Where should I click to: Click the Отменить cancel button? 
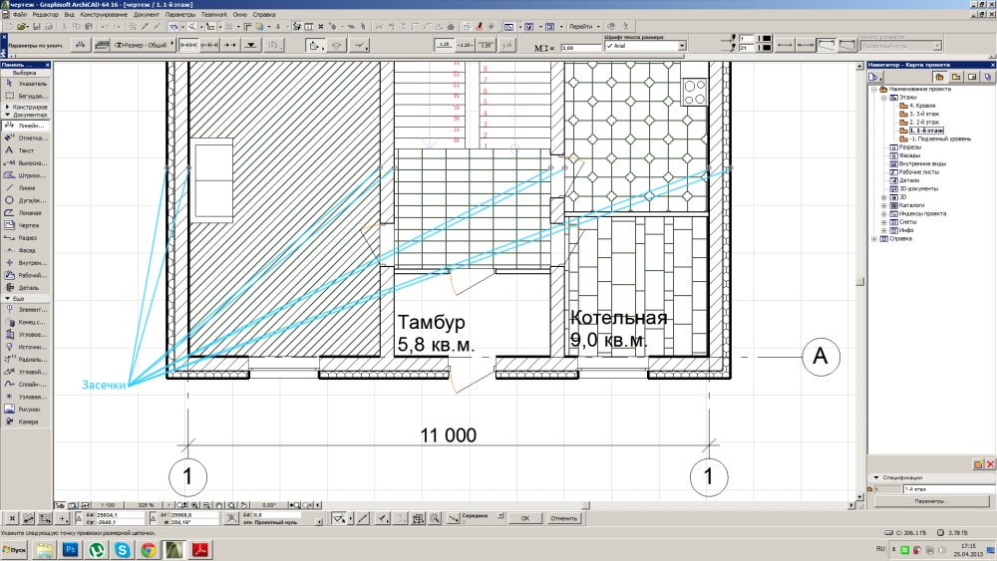[x=564, y=518]
